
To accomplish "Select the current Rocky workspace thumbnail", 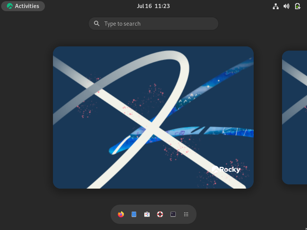I will click(153, 117).
